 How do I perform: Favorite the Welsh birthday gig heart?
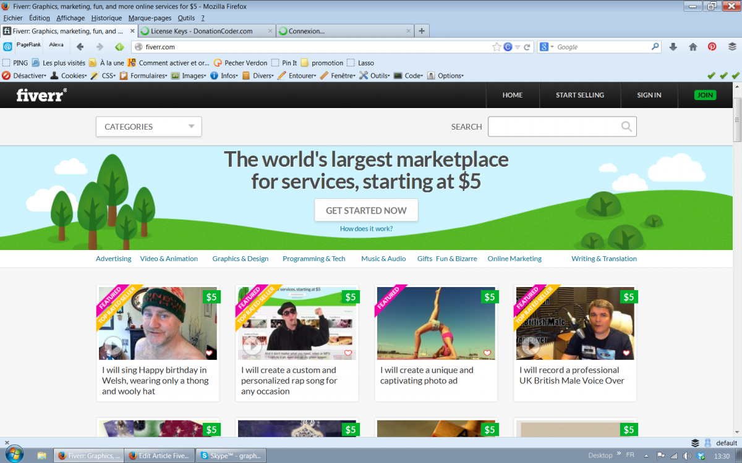coord(209,353)
